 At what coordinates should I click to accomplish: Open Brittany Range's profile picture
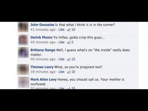(23, 52)
